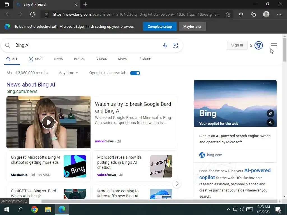Viewport: 287px width, 215px height.
Task: Open ChatGPT vs. Bing vs. Bard article
Action: point(34,193)
